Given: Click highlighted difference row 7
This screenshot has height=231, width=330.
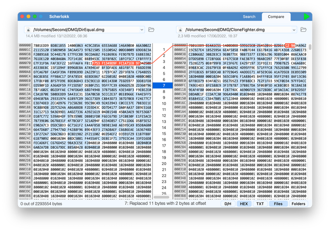Looking at the screenshot, I should coord(163,86).
